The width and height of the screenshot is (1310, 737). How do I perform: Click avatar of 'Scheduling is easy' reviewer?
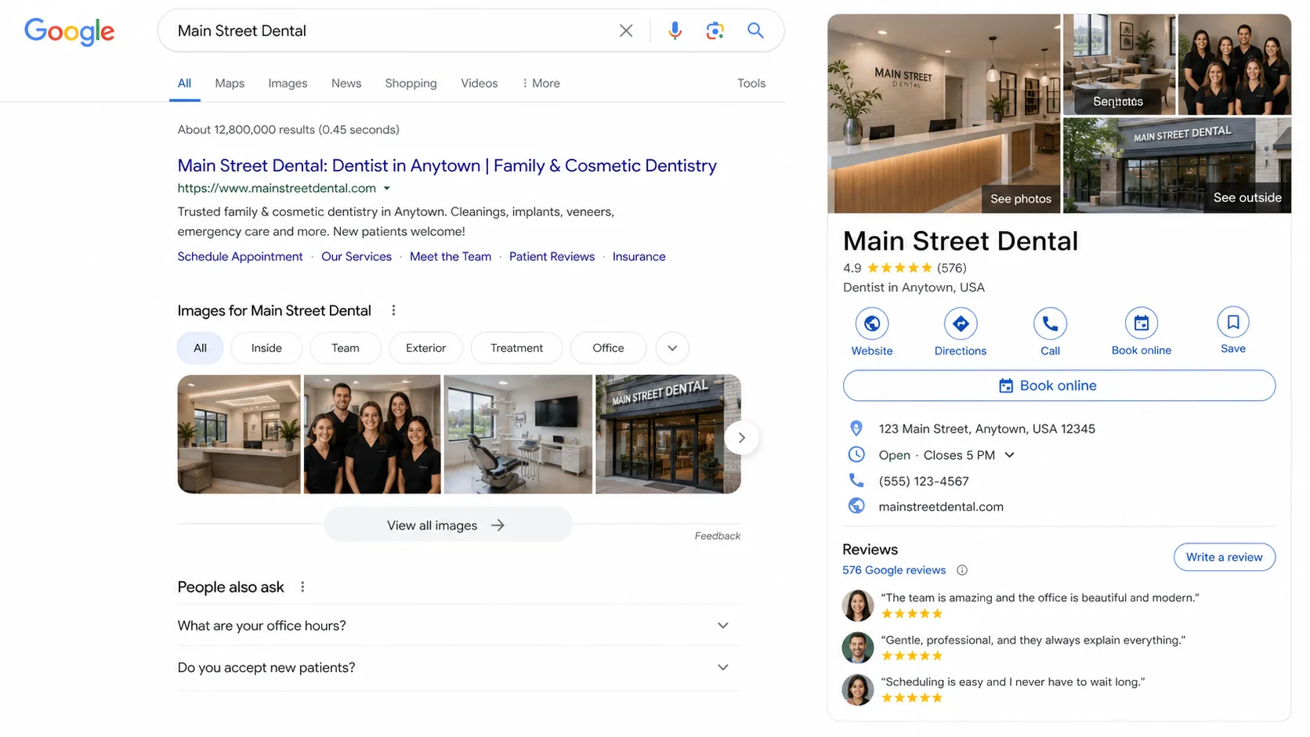coord(858,690)
